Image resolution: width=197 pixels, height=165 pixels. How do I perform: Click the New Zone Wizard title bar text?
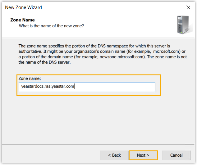24,7
